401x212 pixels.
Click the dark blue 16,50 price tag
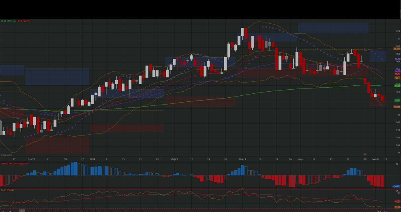coord(397,59)
